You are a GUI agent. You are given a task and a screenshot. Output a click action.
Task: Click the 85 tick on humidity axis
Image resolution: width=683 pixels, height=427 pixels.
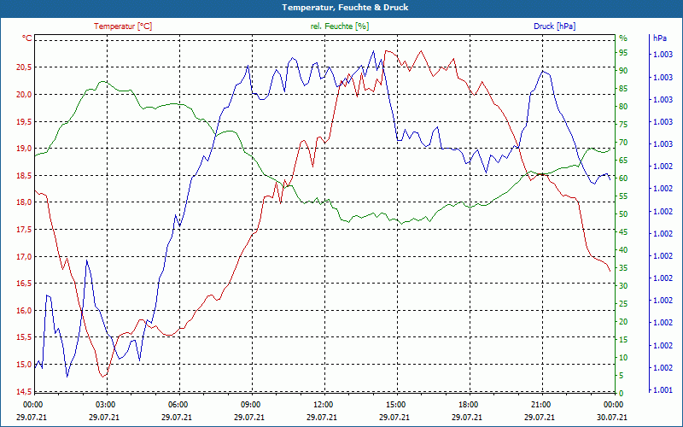click(623, 89)
